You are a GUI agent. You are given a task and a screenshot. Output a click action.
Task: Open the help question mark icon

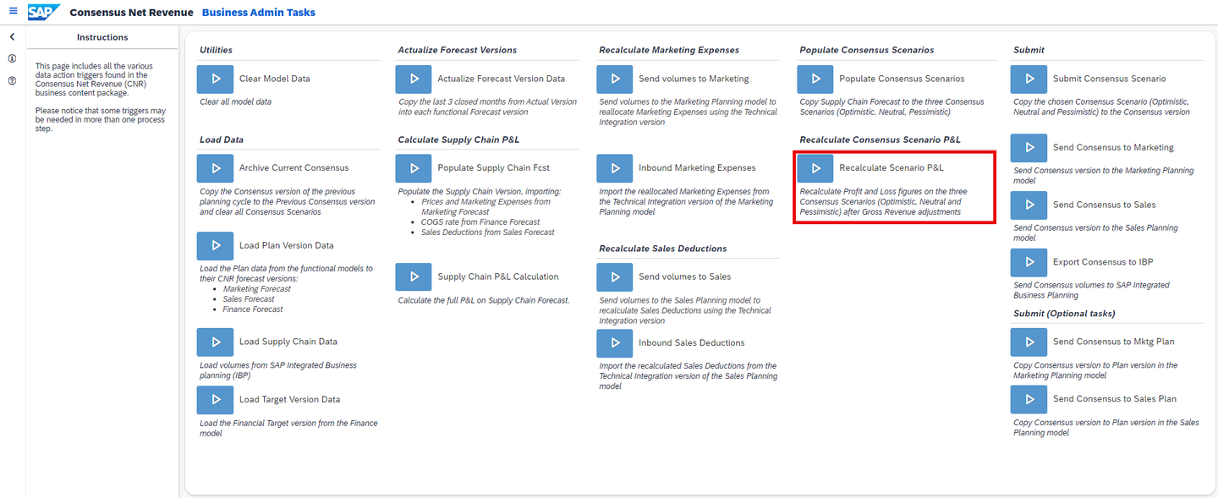tap(12, 81)
